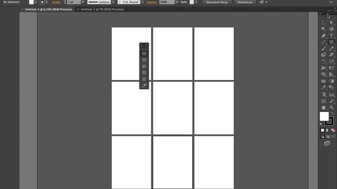
Task: Select the Column Graph tool
Action: (331, 94)
